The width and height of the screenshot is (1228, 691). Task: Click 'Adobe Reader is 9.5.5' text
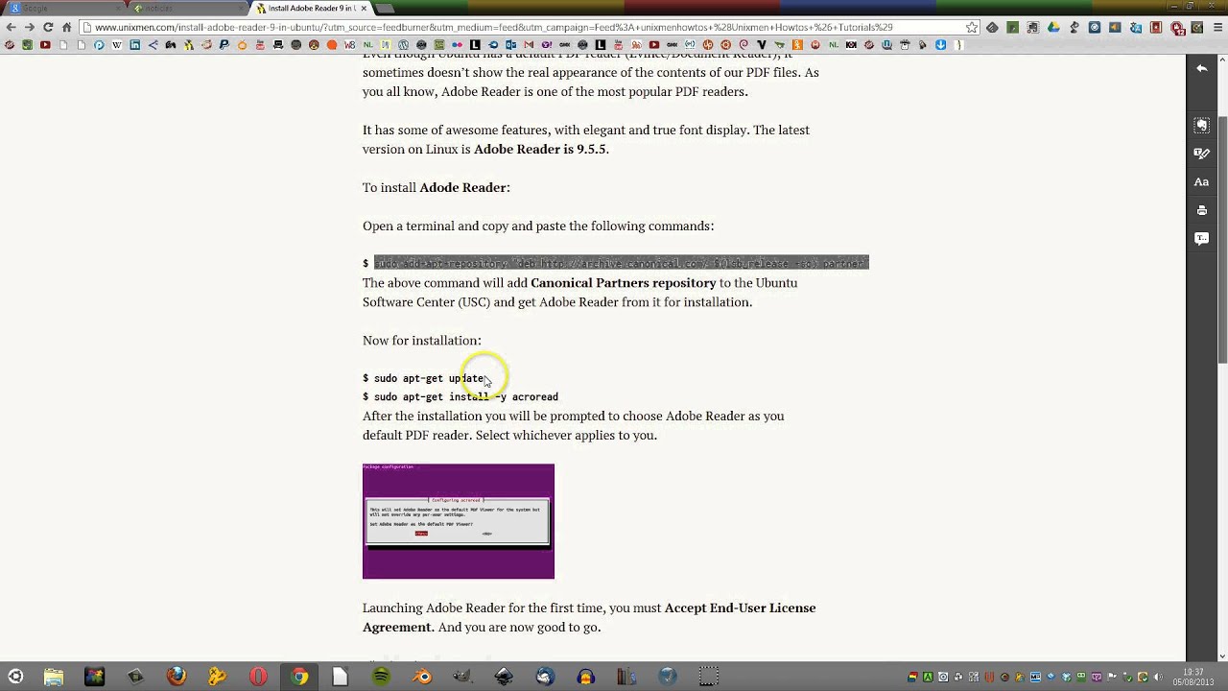(x=539, y=149)
